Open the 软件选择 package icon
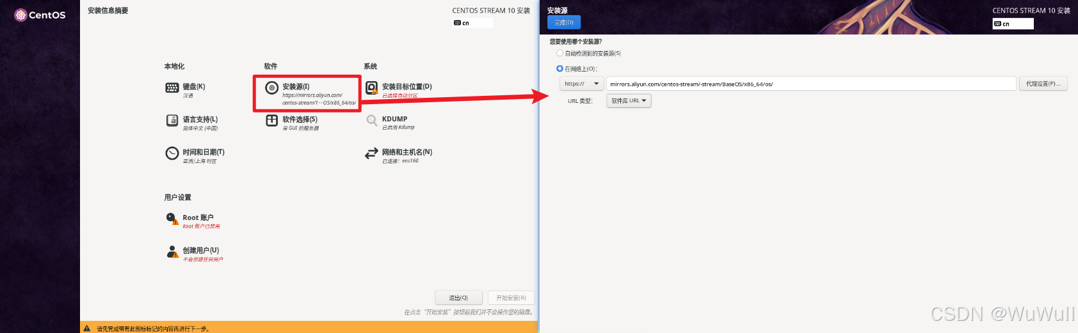Viewport: 1078px width, 333px height. click(272, 120)
